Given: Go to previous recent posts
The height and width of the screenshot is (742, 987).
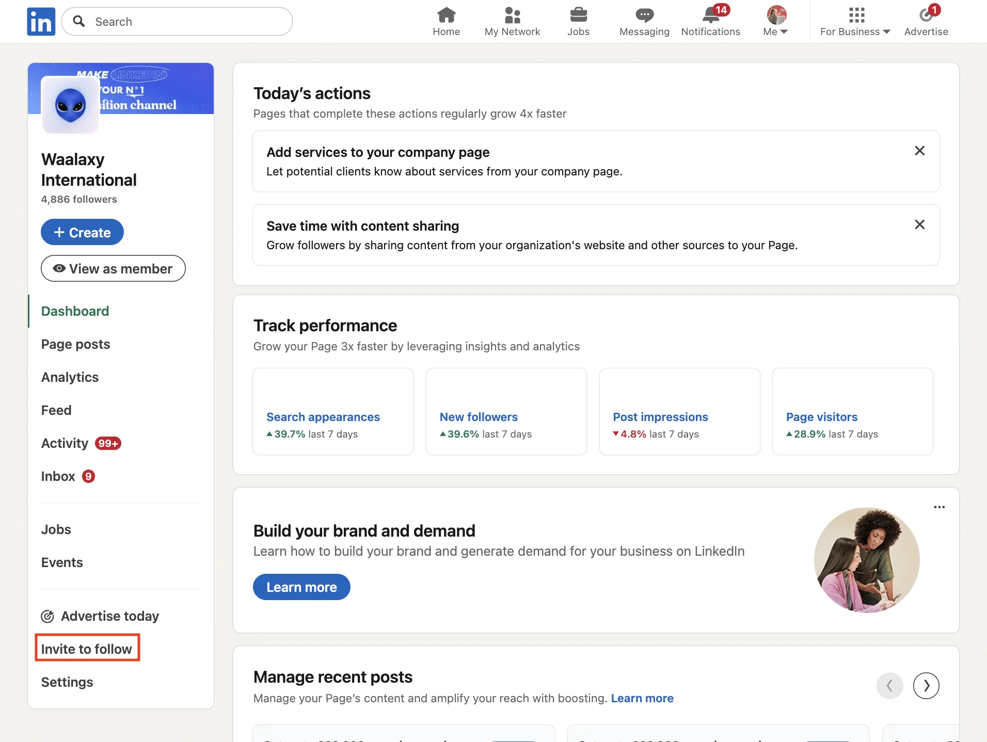Looking at the screenshot, I should [x=889, y=685].
